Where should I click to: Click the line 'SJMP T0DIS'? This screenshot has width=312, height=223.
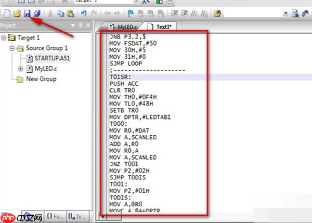(127, 177)
